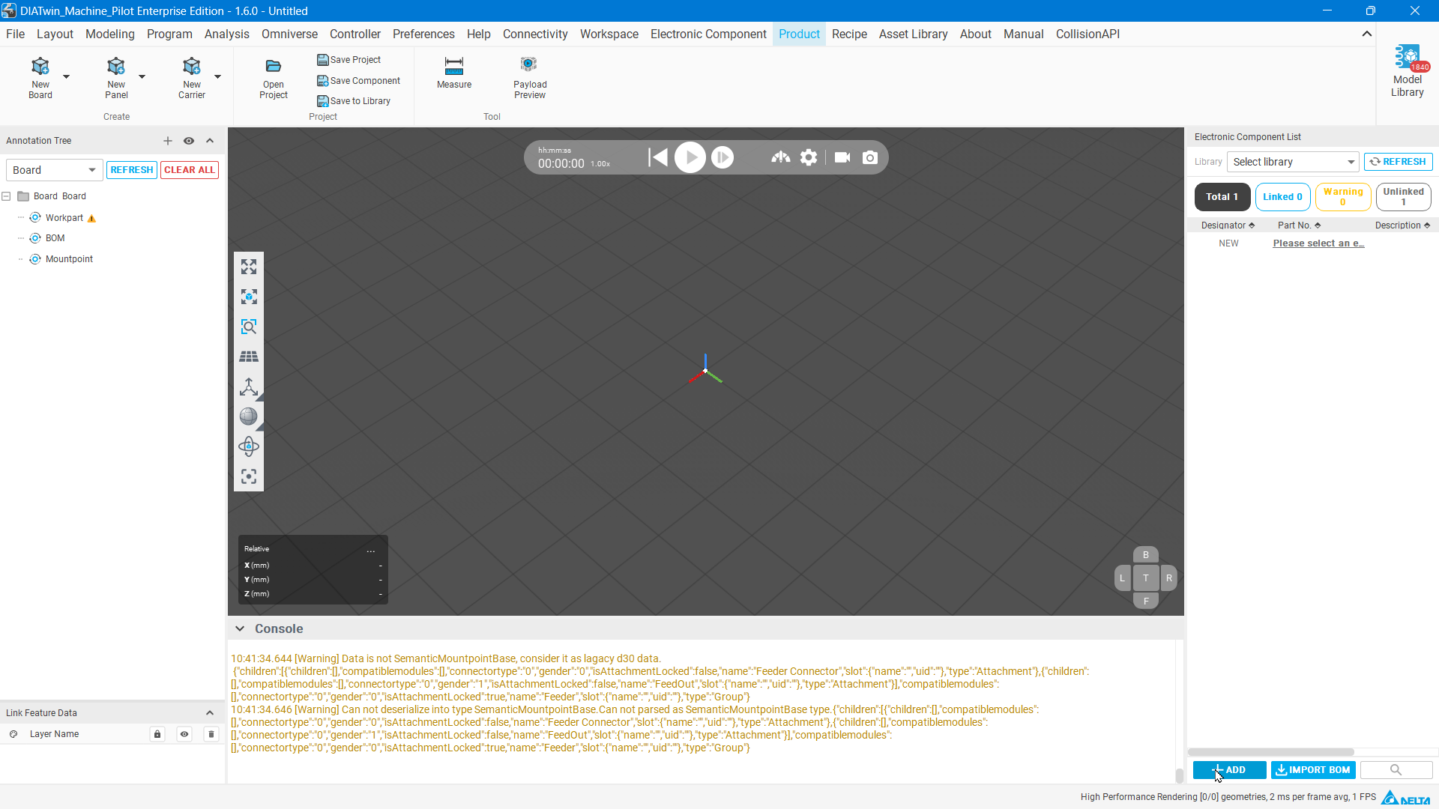Take a viewport snapshot with the camera icon

(870, 157)
